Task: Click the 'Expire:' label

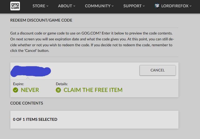Action: coord(18,84)
